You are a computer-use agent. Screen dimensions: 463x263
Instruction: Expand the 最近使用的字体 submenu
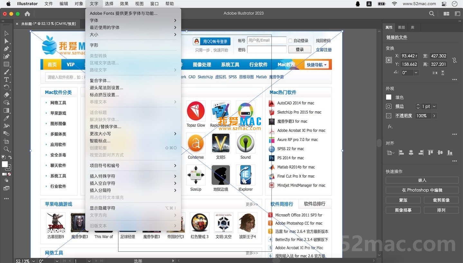[133, 27]
